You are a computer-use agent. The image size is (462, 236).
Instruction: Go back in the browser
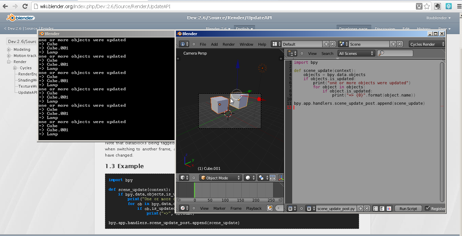(x=5, y=6)
